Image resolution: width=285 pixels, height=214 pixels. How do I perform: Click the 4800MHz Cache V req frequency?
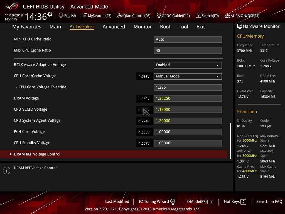249,171
